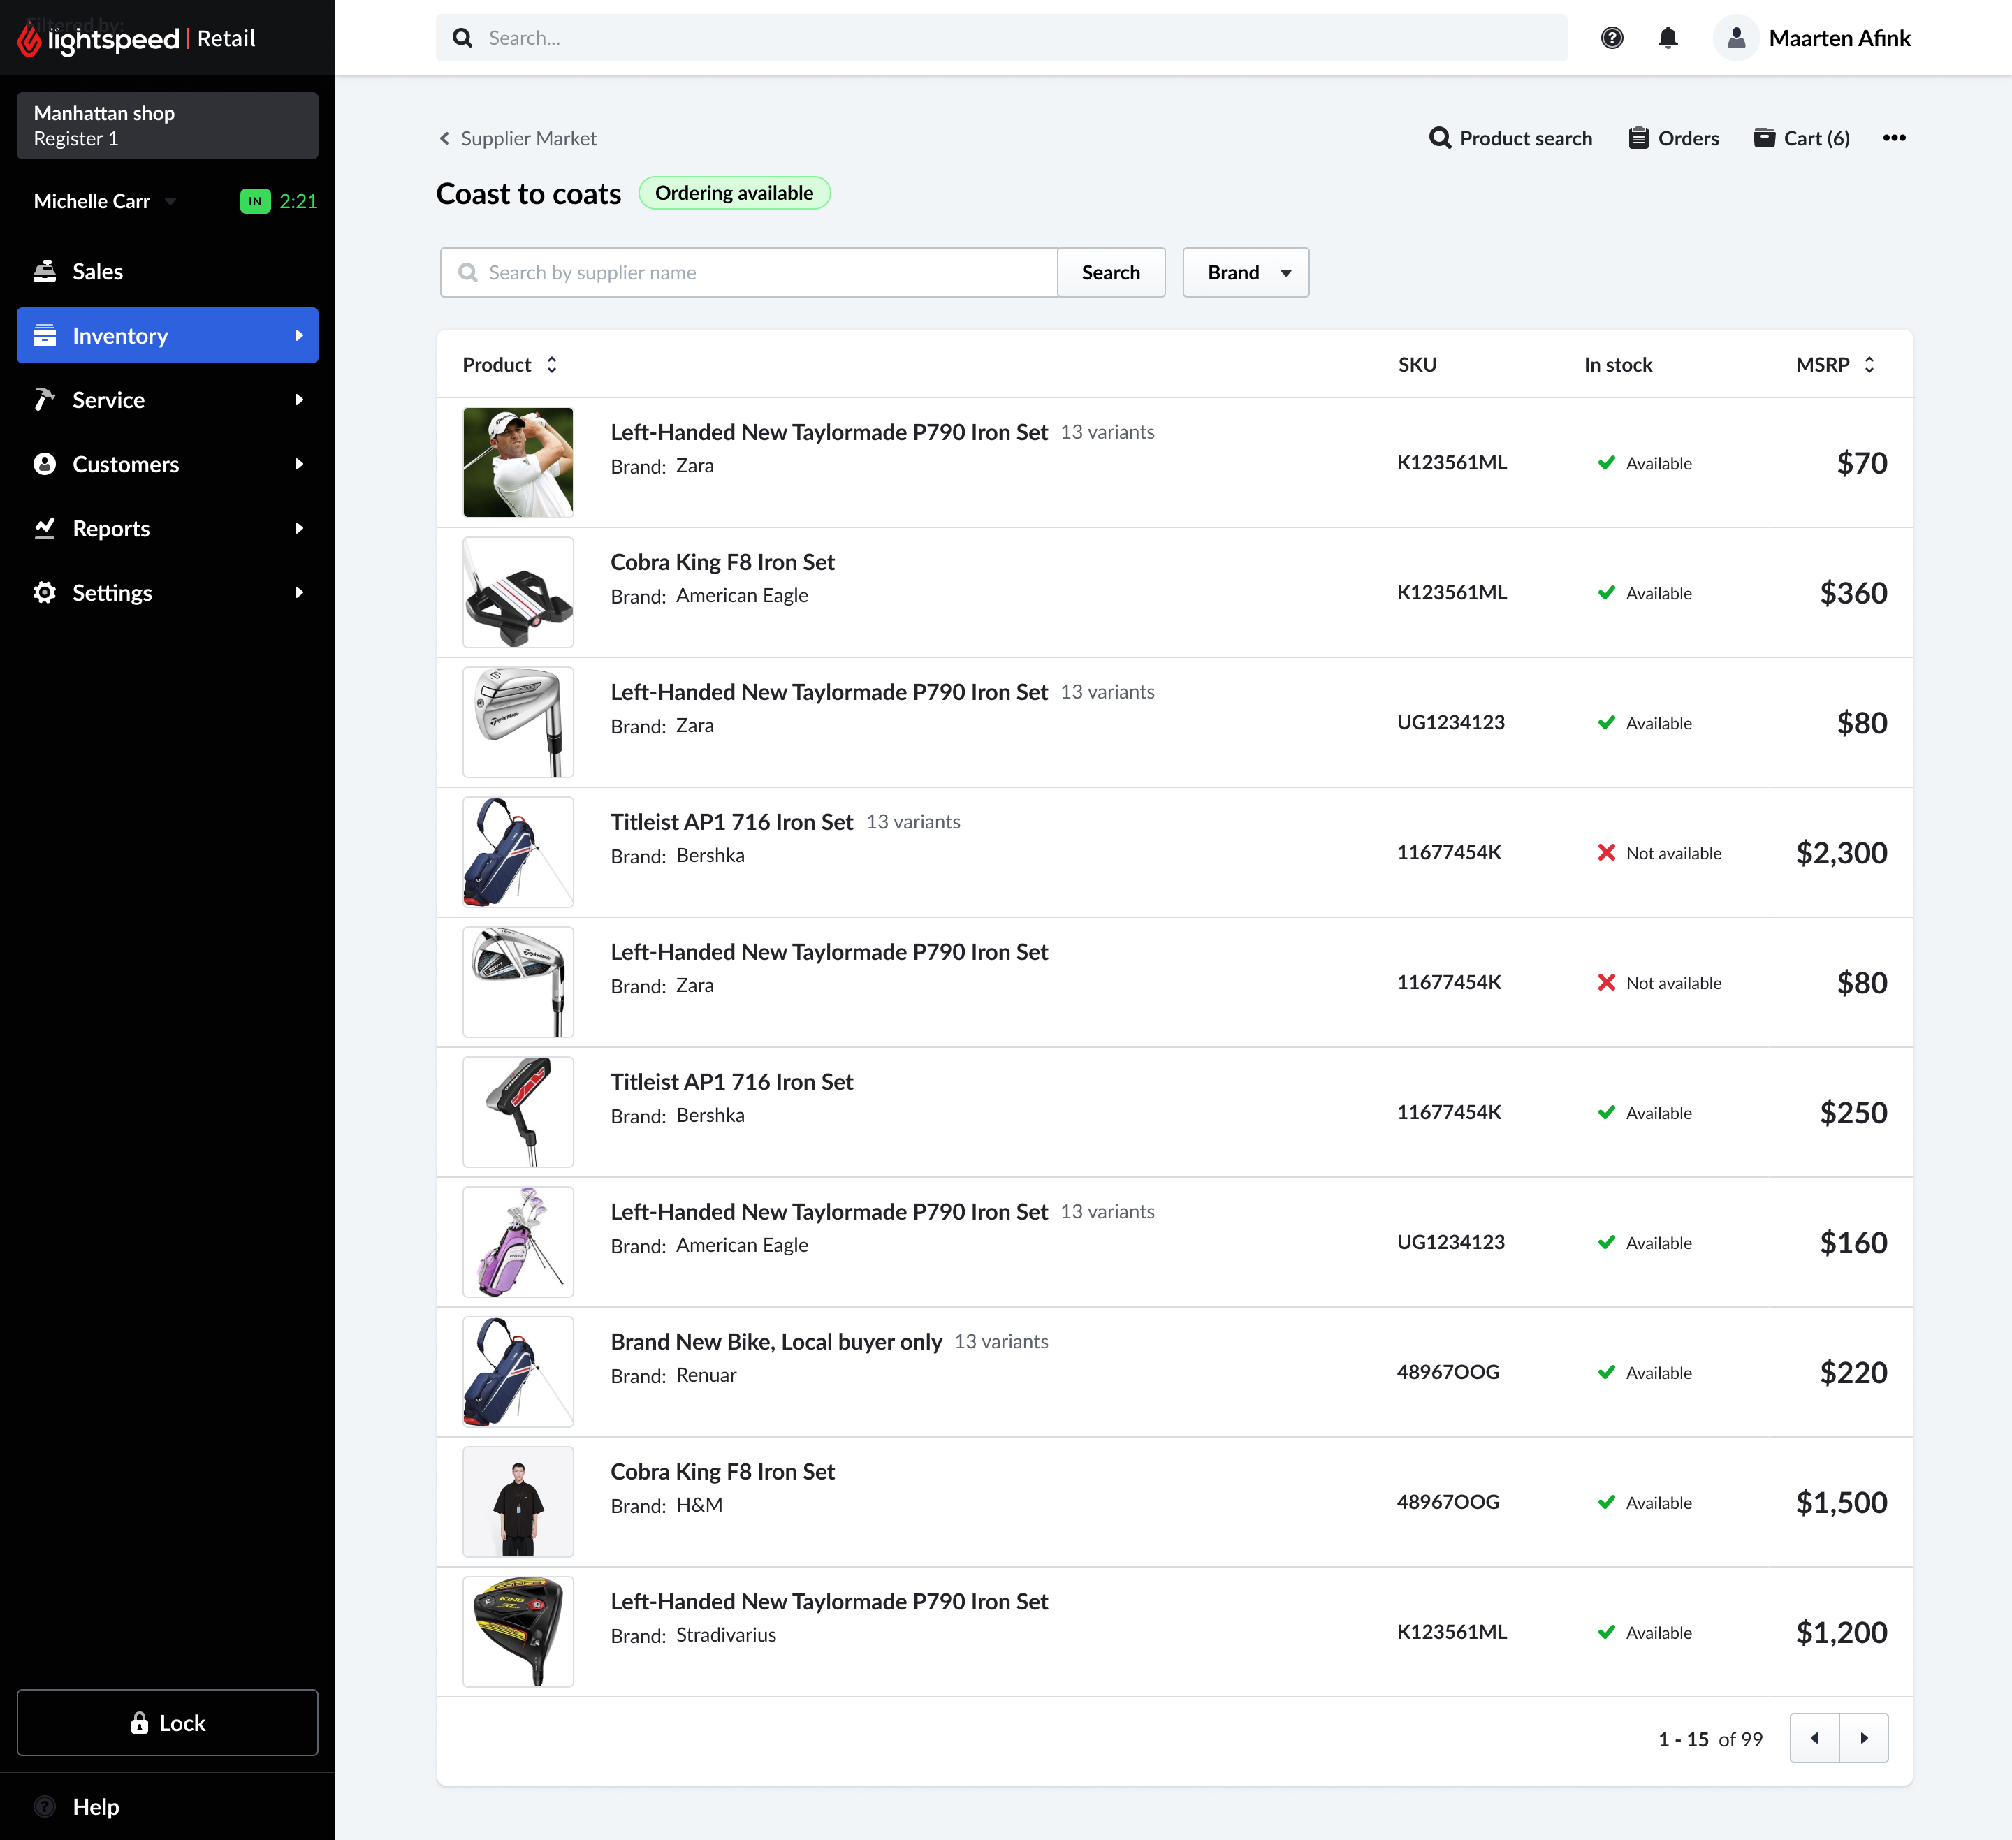
Task: Select Reports in sidebar
Action: (x=168, y=528)
